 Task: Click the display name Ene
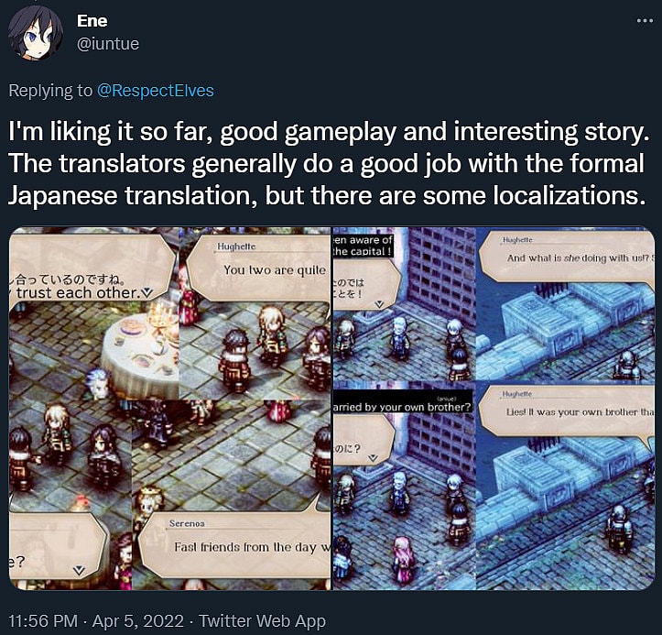point(92,21)
